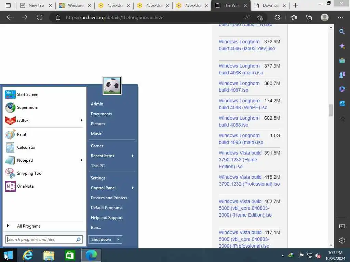Open Edge sidebar settings gear

pos(342,241)
